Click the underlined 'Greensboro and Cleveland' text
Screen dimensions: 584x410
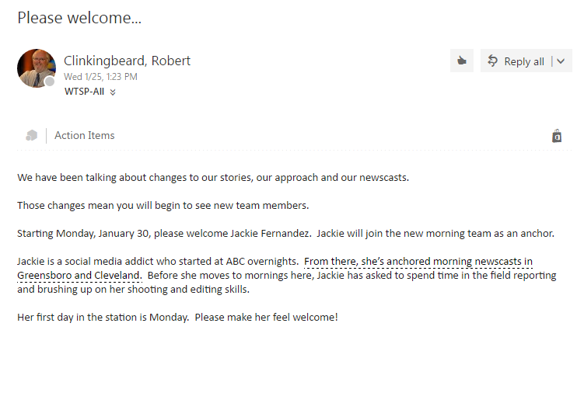click(79, 276)
